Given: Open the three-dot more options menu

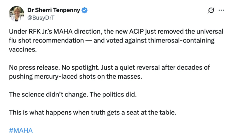Looking at the screenshot, I should (x=221, y=11).
